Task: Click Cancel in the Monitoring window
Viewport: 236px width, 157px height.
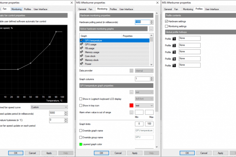Action: 118,153
